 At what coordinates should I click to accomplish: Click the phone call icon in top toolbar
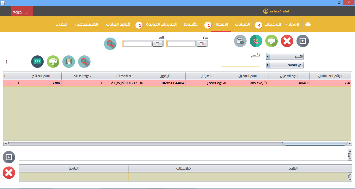[256, 41]
